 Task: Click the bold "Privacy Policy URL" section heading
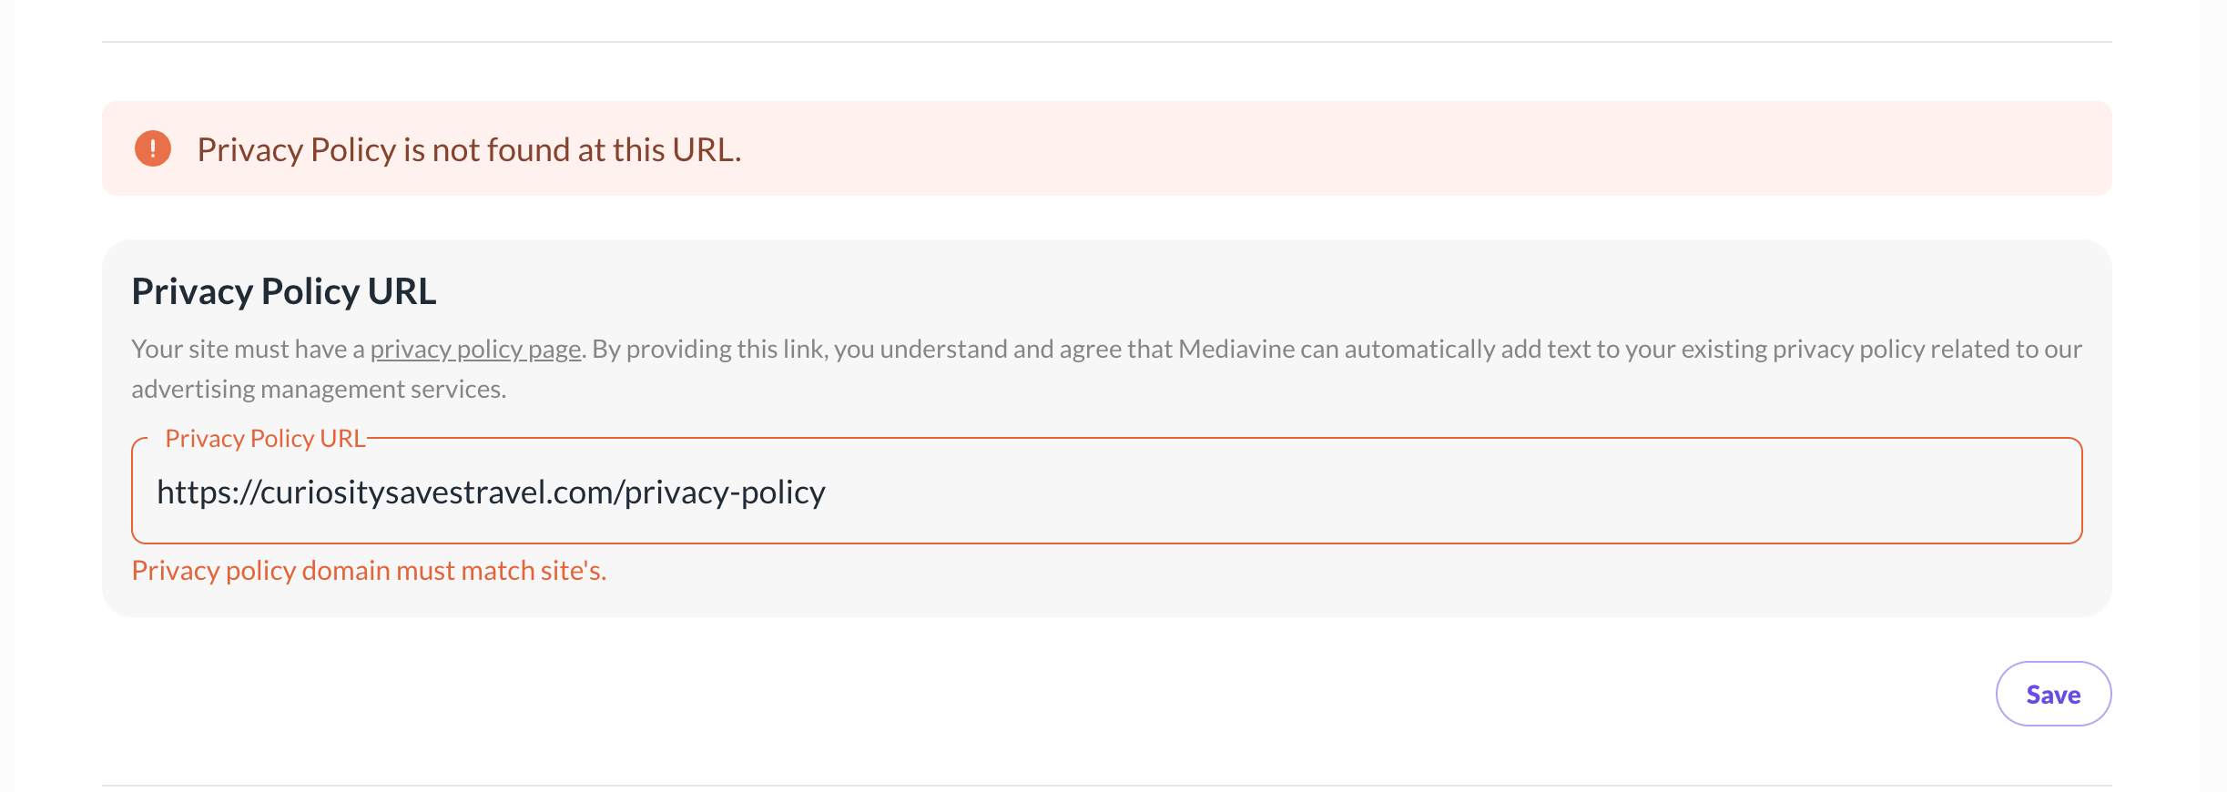pyautogui.click(x=284, y=292)
